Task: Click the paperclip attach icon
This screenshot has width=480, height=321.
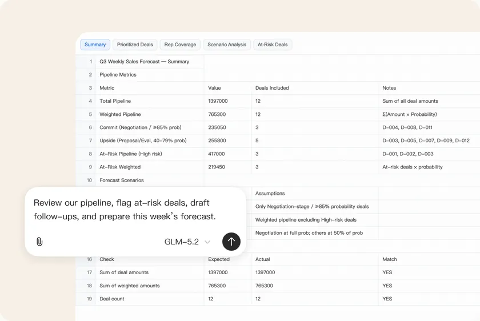Action: click(x=39, y=242)
